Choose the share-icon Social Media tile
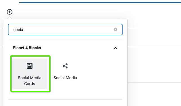 coord(65,74)
